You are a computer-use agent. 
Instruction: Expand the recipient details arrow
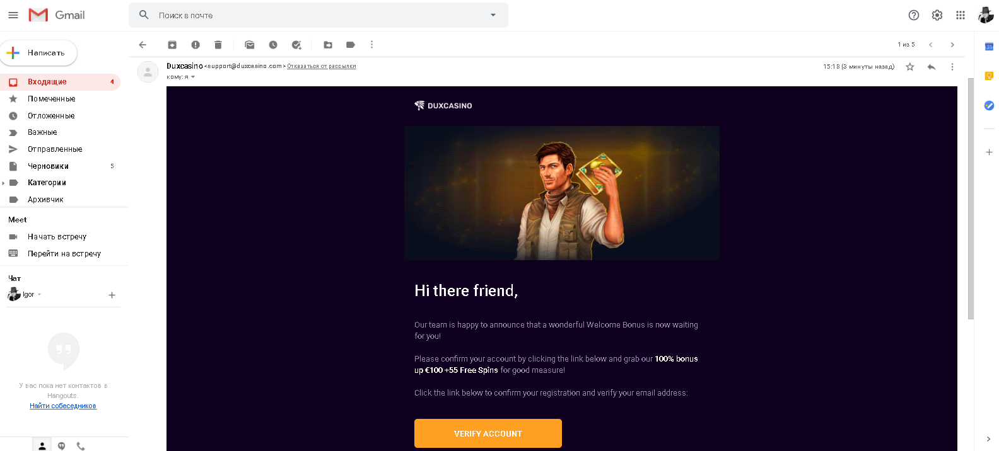pos(193,77)
